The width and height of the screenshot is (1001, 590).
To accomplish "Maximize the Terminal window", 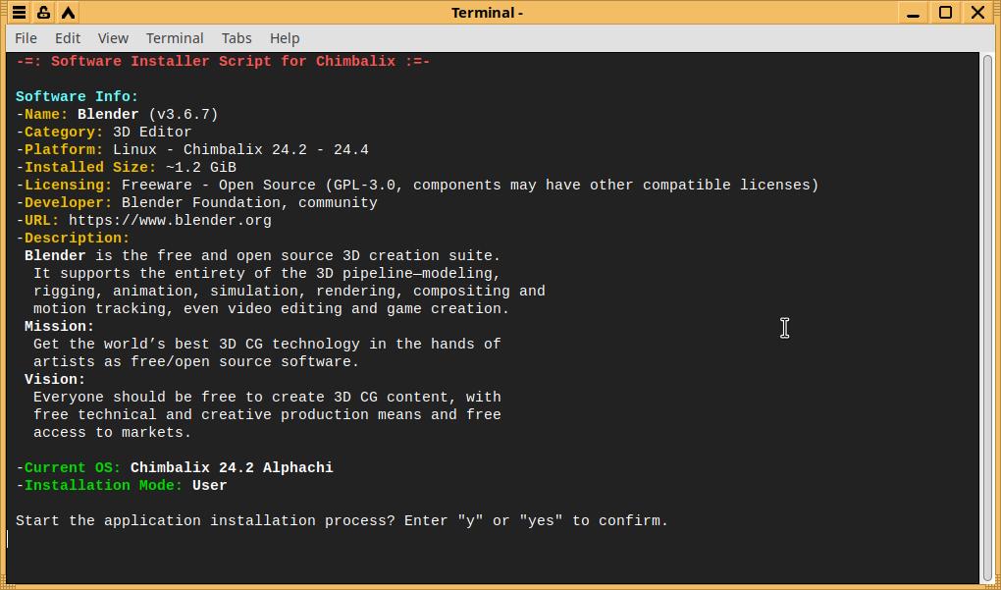I will [x=945, y=13].
